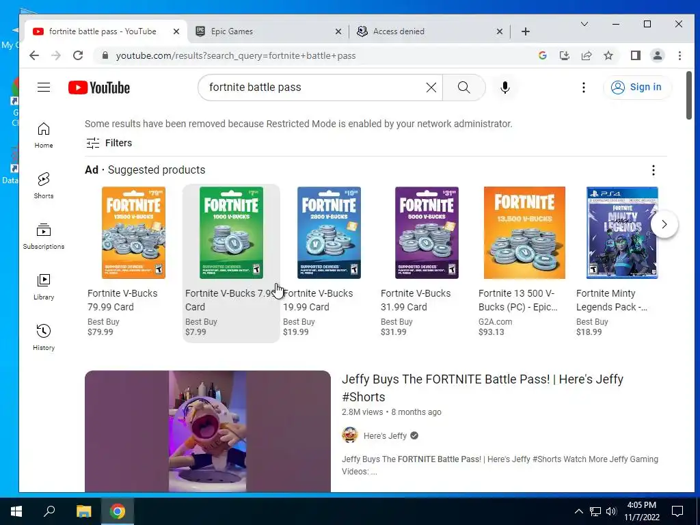Close the Access denied tab
The image size is (700, 525).
coord(500,31)
